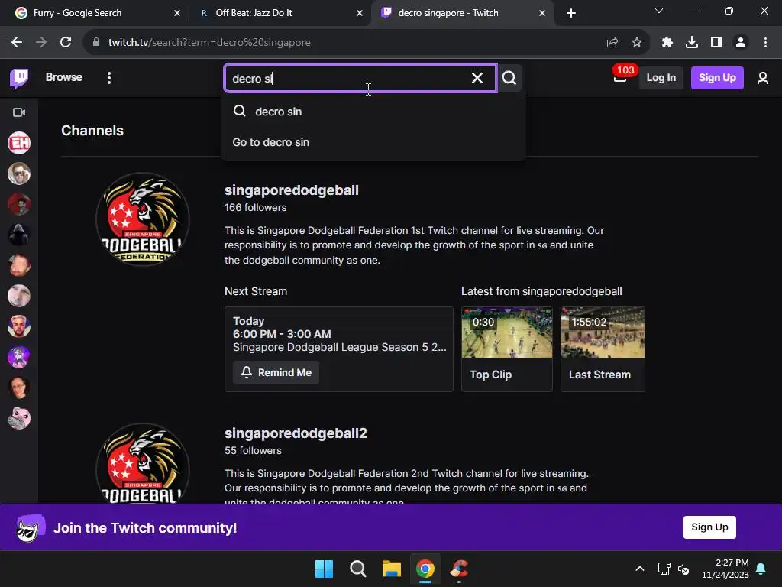Open the singaporedodgeball channel logo
The height and width of the screenshot is (587, 782).
tap(143, 219)
